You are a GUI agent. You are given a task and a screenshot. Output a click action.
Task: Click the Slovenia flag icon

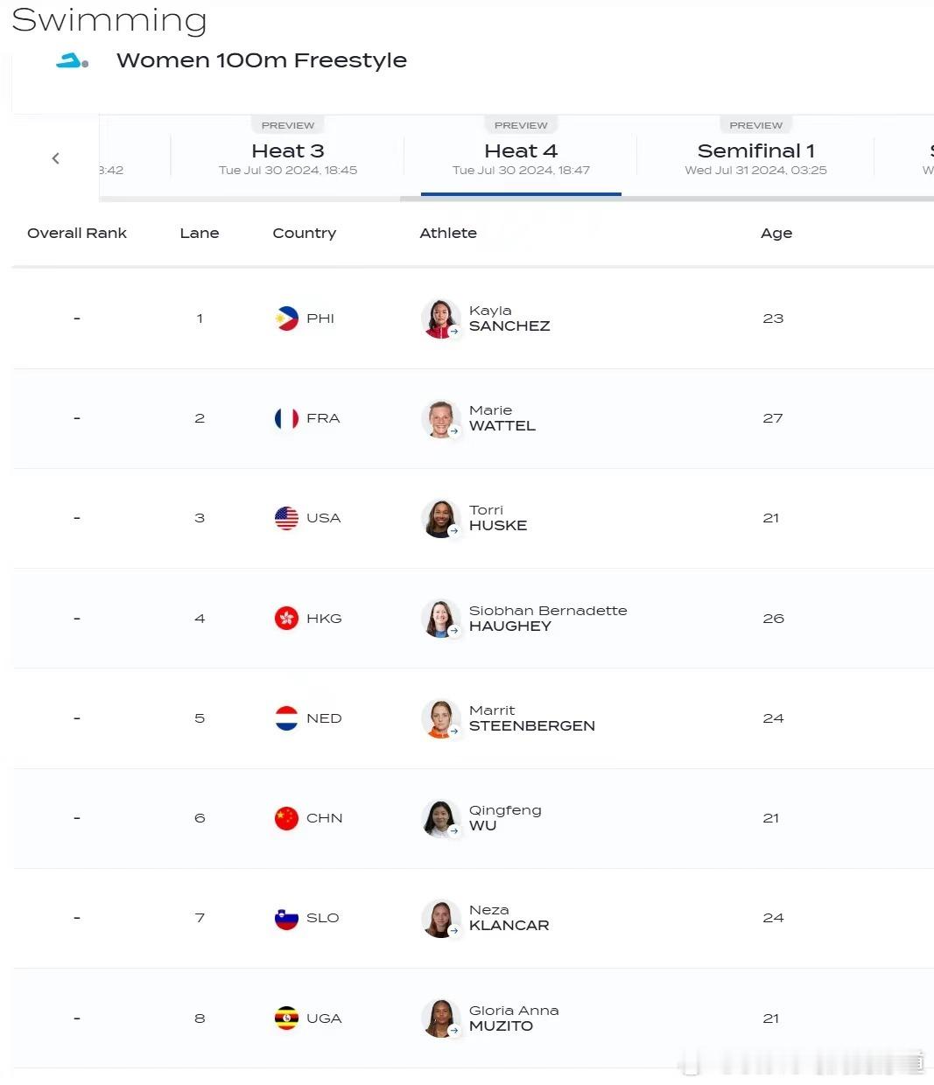[286, 918]
